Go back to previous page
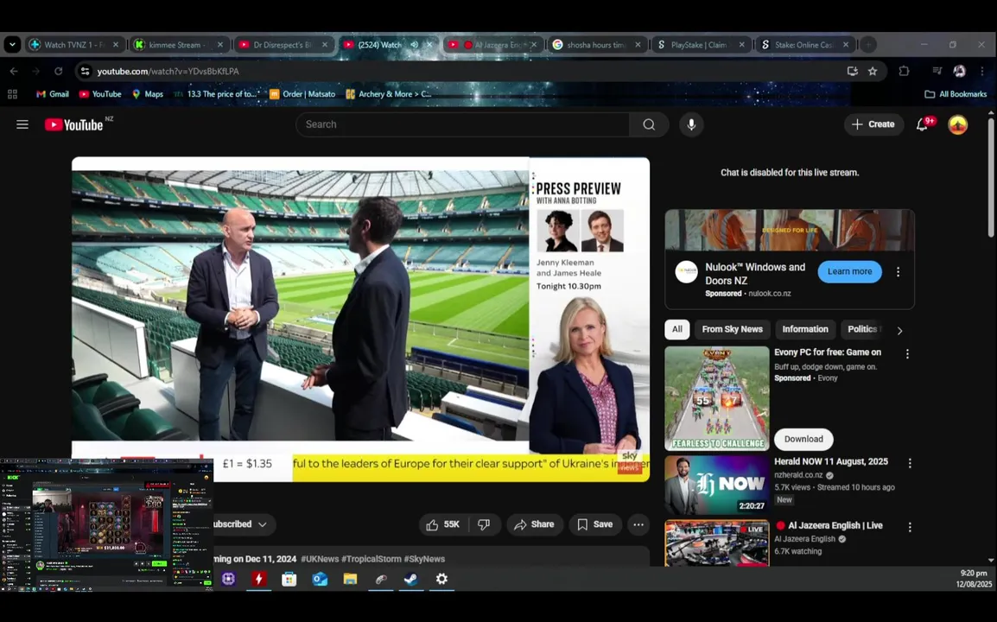Image resolution: width=997 pixels, height=622 pixels. 14,71
